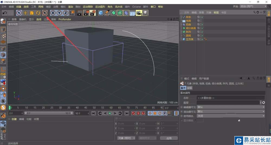Viewport: 271px width, 145px height.
Task: Open the 对象 (相对) coordinate dropdown
Action: tap(127, 138)
